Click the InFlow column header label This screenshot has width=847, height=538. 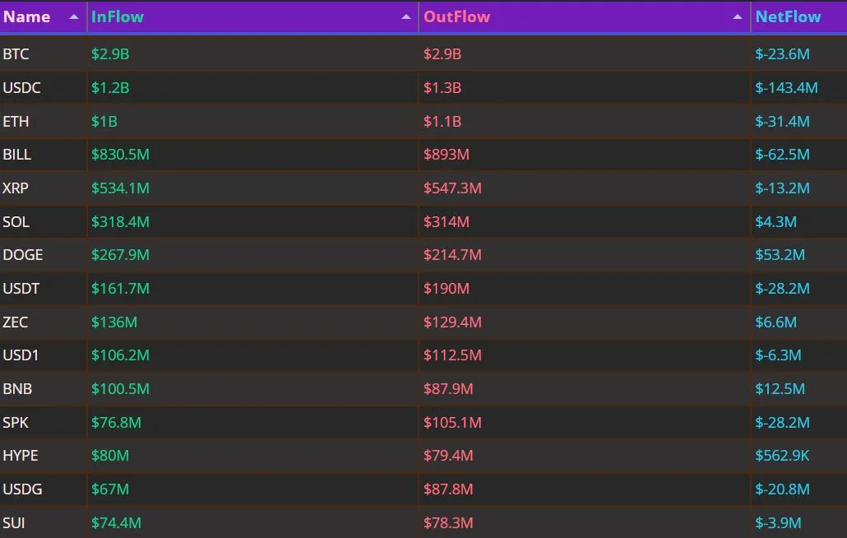[x=118, y=16]
